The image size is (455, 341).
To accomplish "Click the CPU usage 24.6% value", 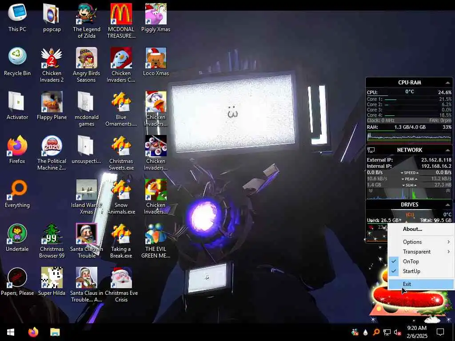I will [x=444, y=92].
